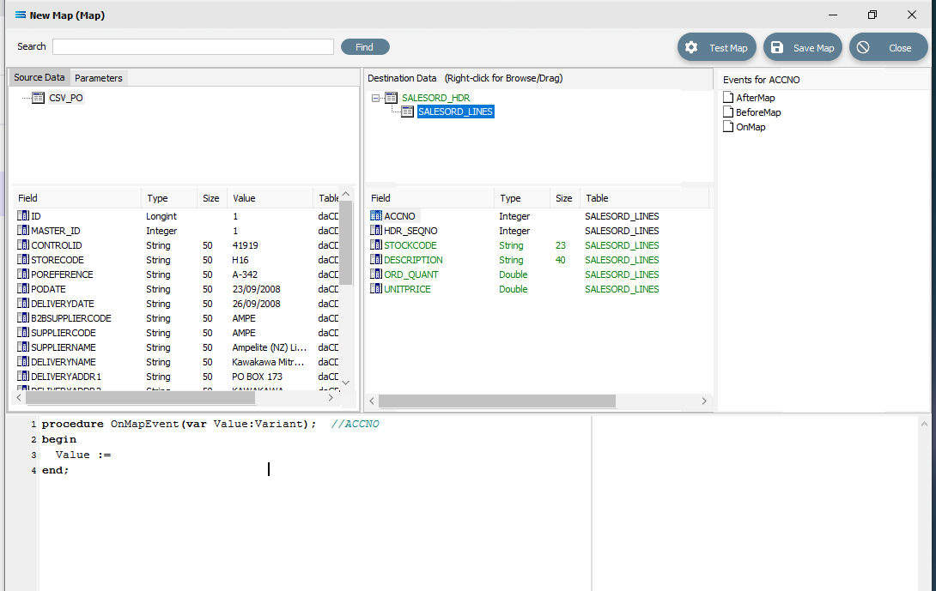Click the source grid Value column header

pos(270,198)
